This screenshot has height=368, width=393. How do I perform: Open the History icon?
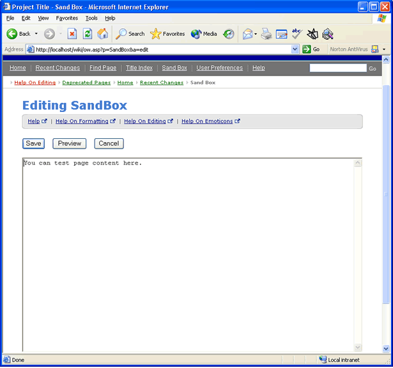click(x=229, y=34)
